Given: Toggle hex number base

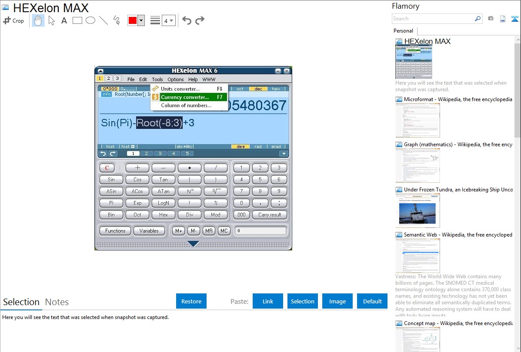Looking at the screenshot, I should (276, 89).
